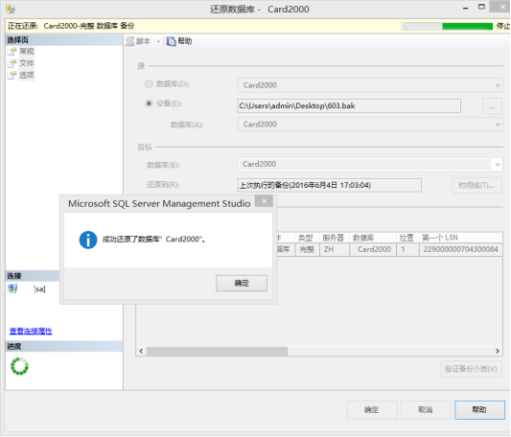This screenshot has width=511, height=437.
Task: Click the 脚本 script toolbar icon
Action: click(x=130, y=41)
